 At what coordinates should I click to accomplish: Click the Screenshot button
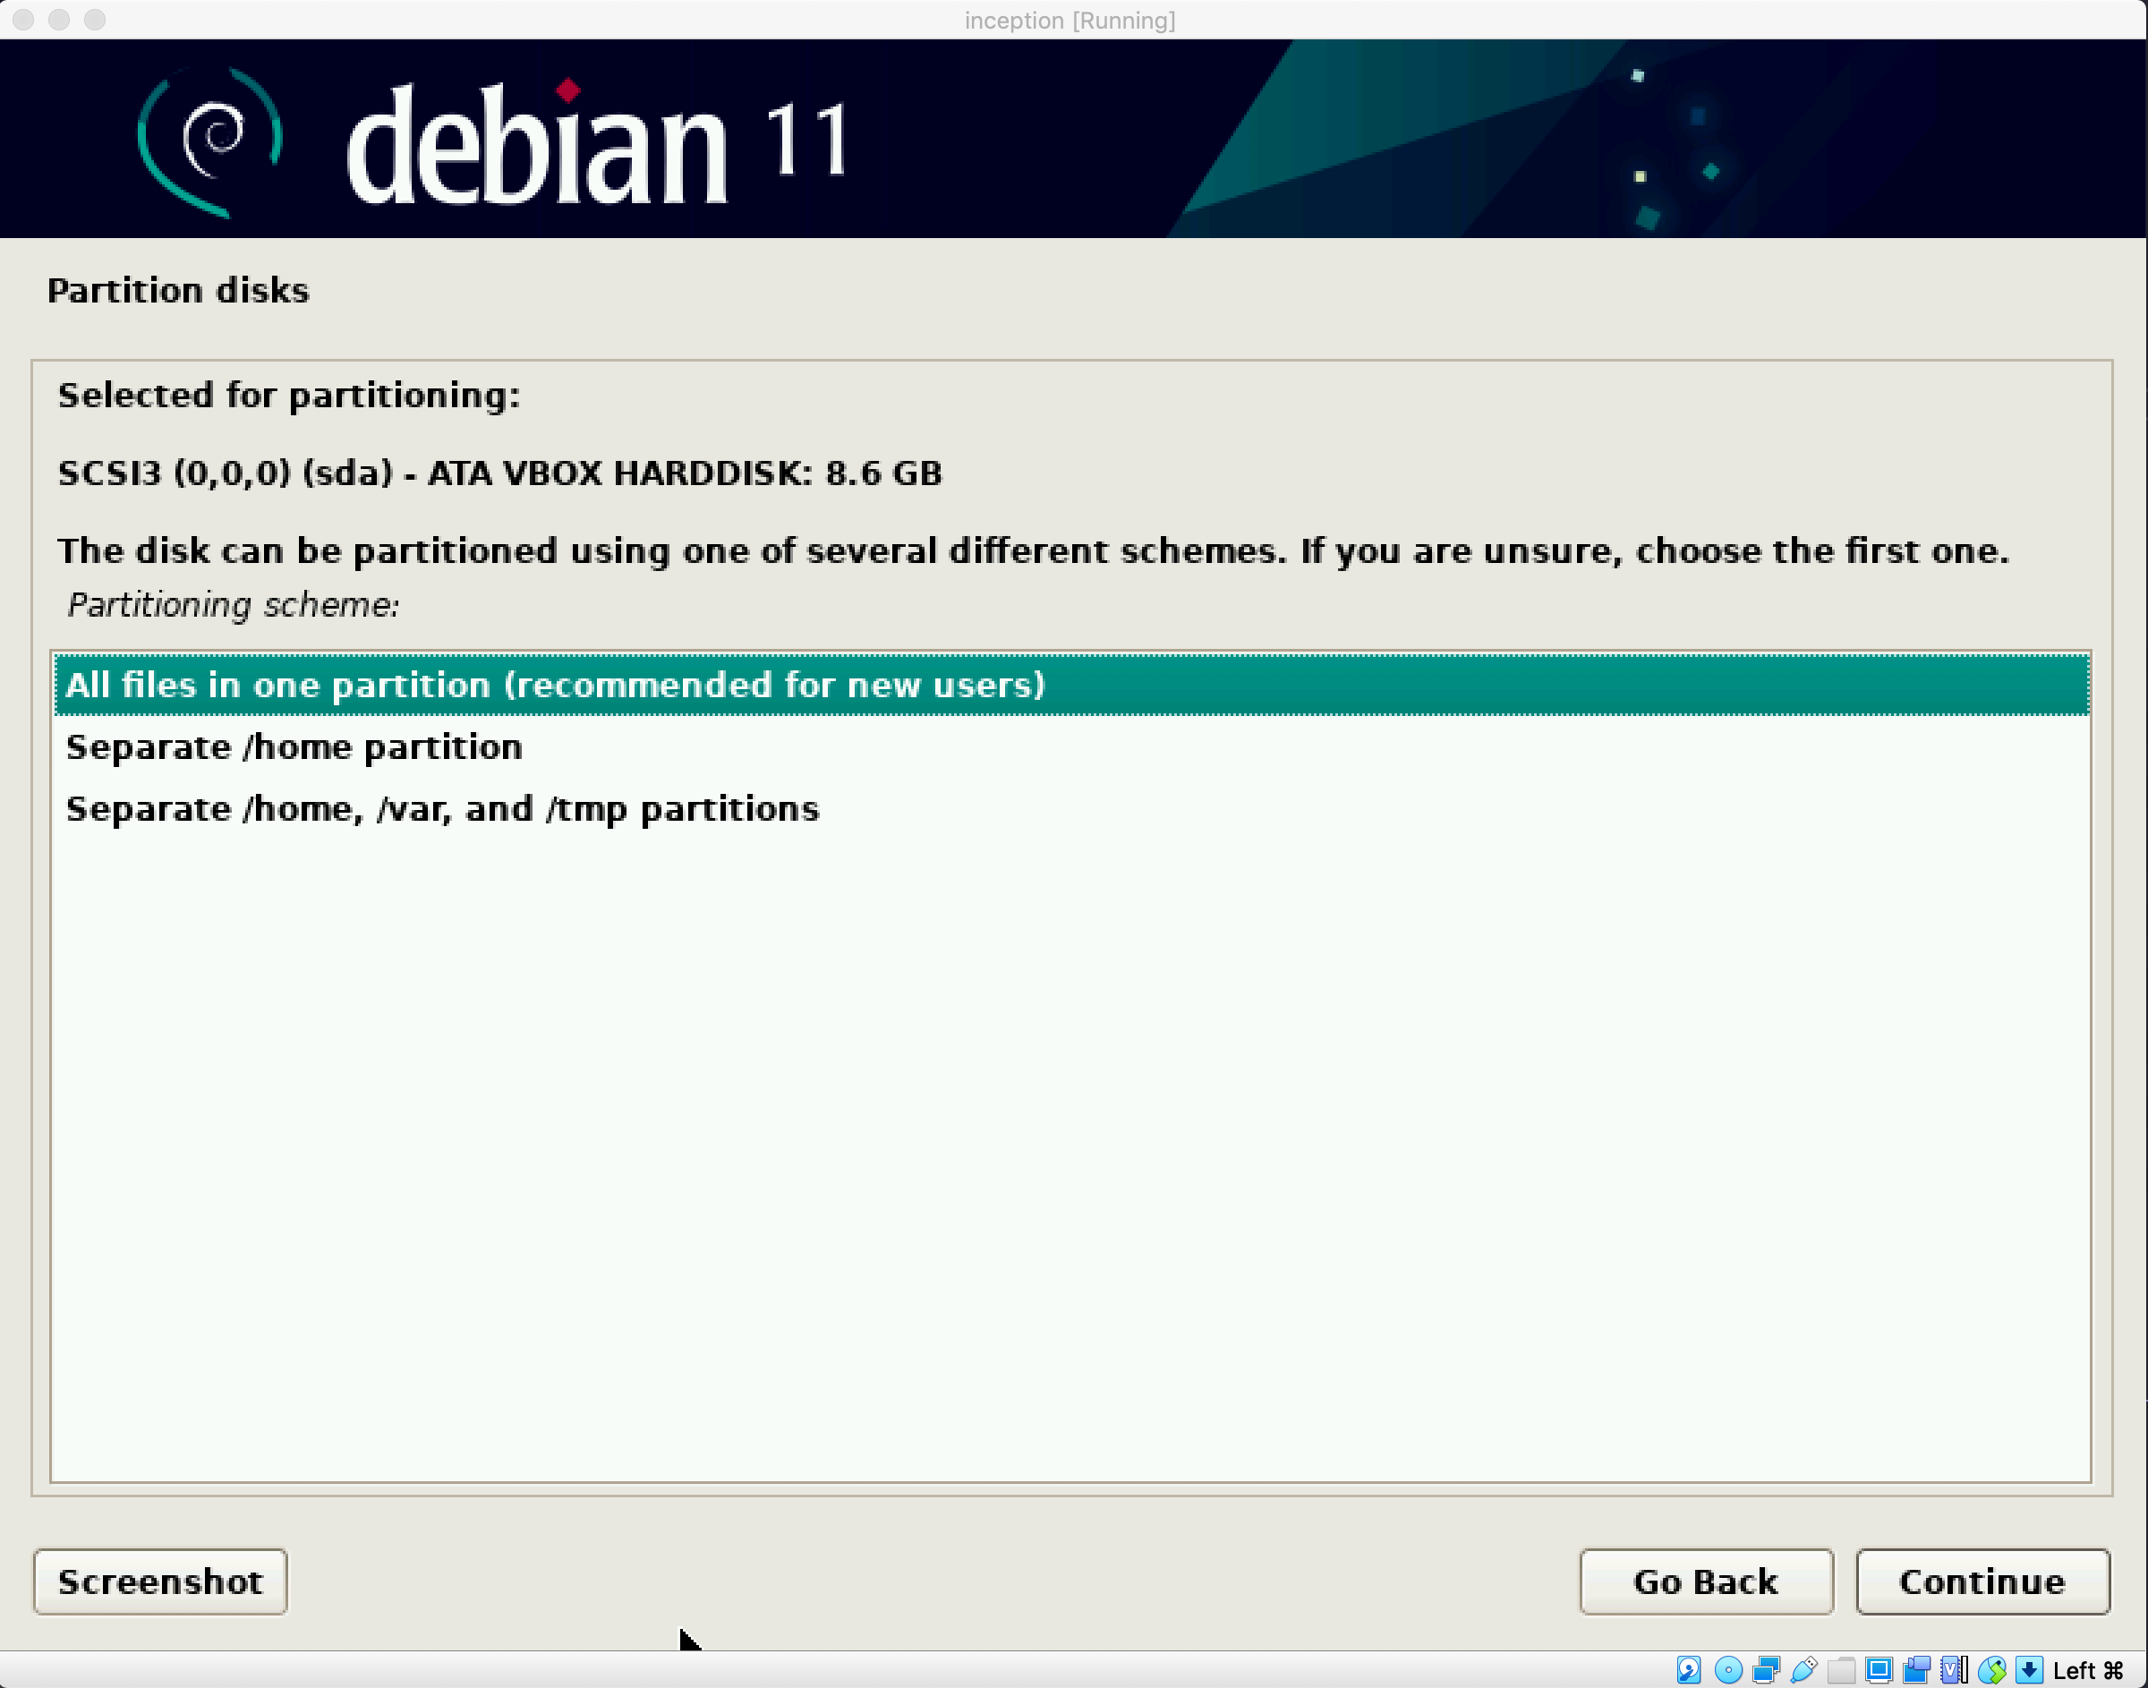tap(160, 1581)
